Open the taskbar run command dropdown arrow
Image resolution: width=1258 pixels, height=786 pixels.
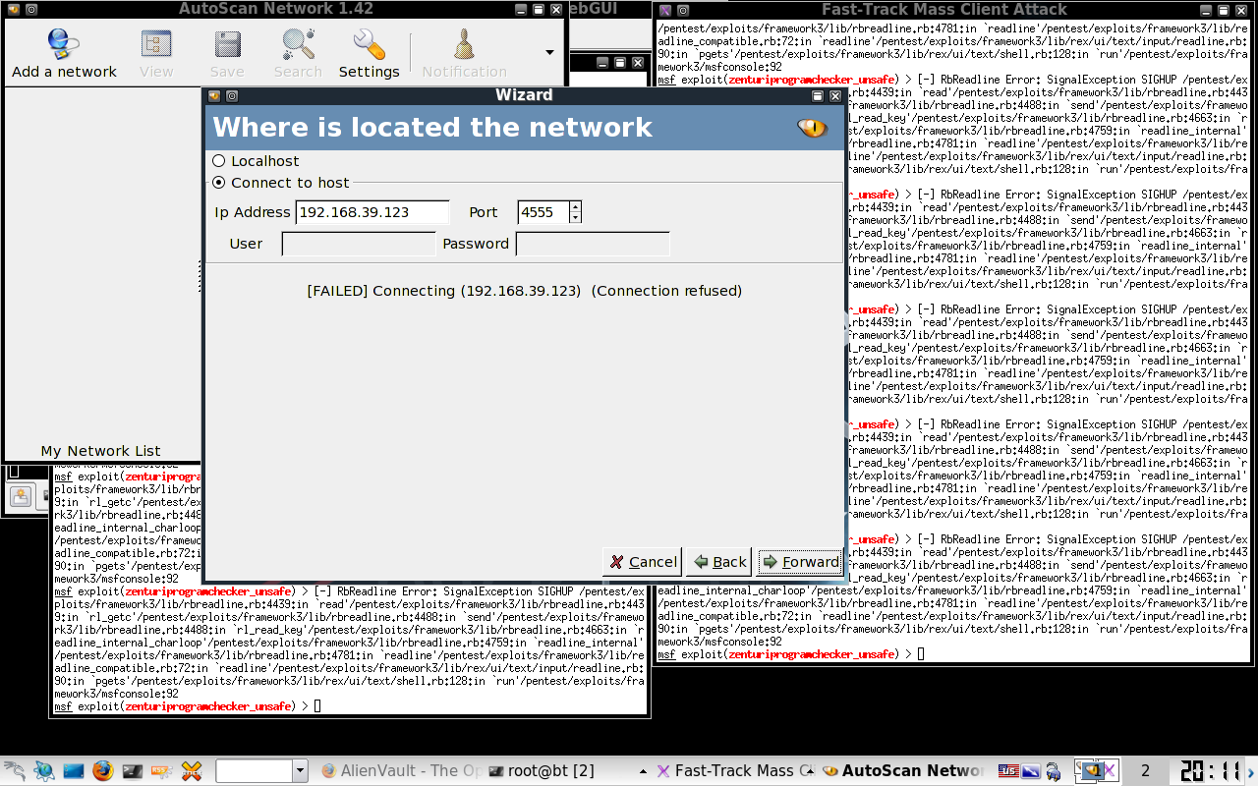tap(301, 771)
